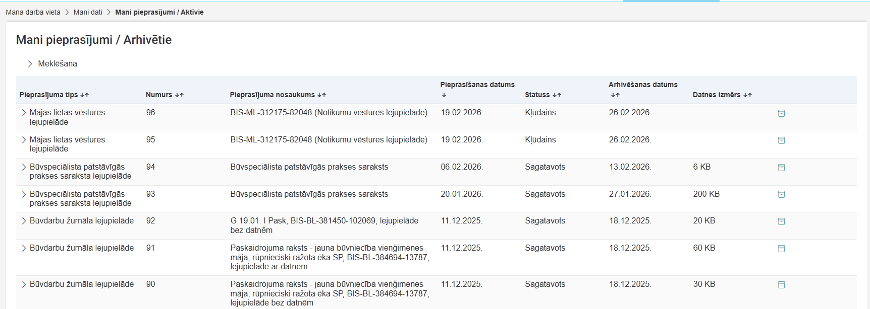This screenshot has height=309, width=870.
Task: Expand Būvdarbu žurnāla row number 92
Action: point(24,221)
